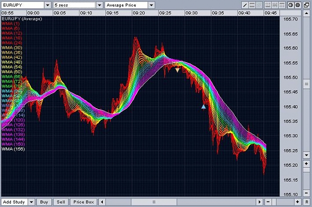312x207 pixels.
Task: Click the vertical zoom slider handle
Action: click(307, 170)
